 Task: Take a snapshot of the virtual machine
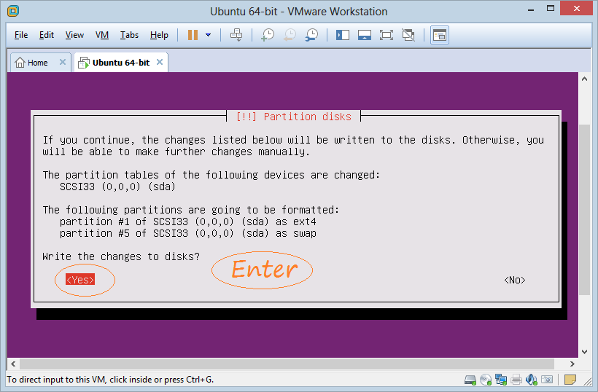click(x=268, y=35)
